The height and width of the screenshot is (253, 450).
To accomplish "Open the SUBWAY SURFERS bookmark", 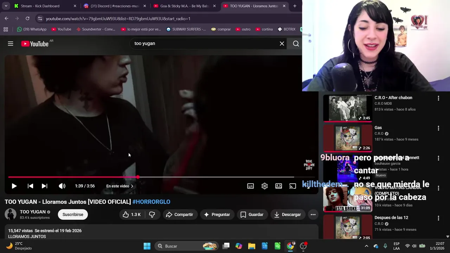I will 186,29.
